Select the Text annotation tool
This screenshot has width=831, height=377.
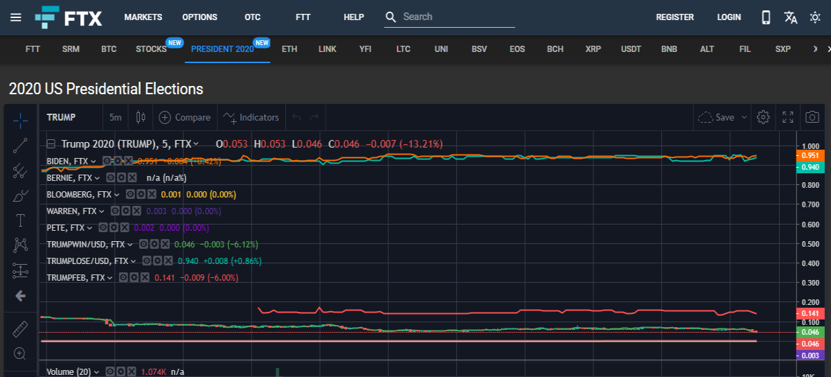(20, 220)
